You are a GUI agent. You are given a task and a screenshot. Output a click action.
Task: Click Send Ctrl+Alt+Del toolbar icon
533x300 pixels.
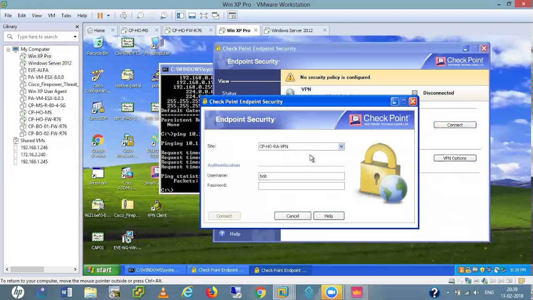(123, 16)
